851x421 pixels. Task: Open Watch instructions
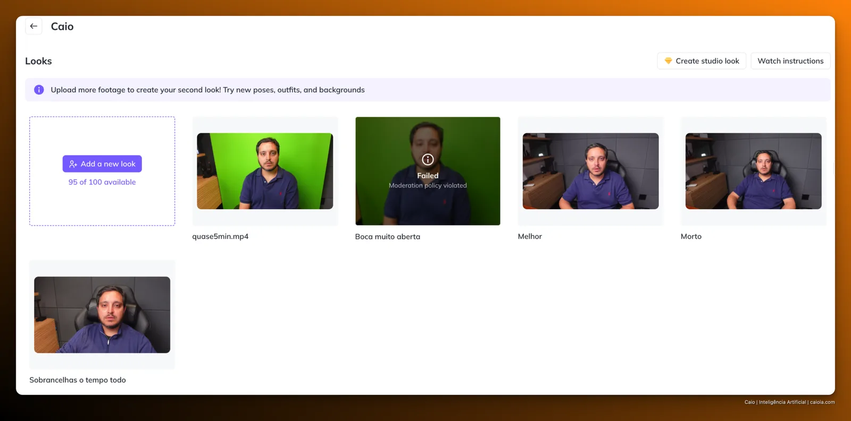(790, 61)
